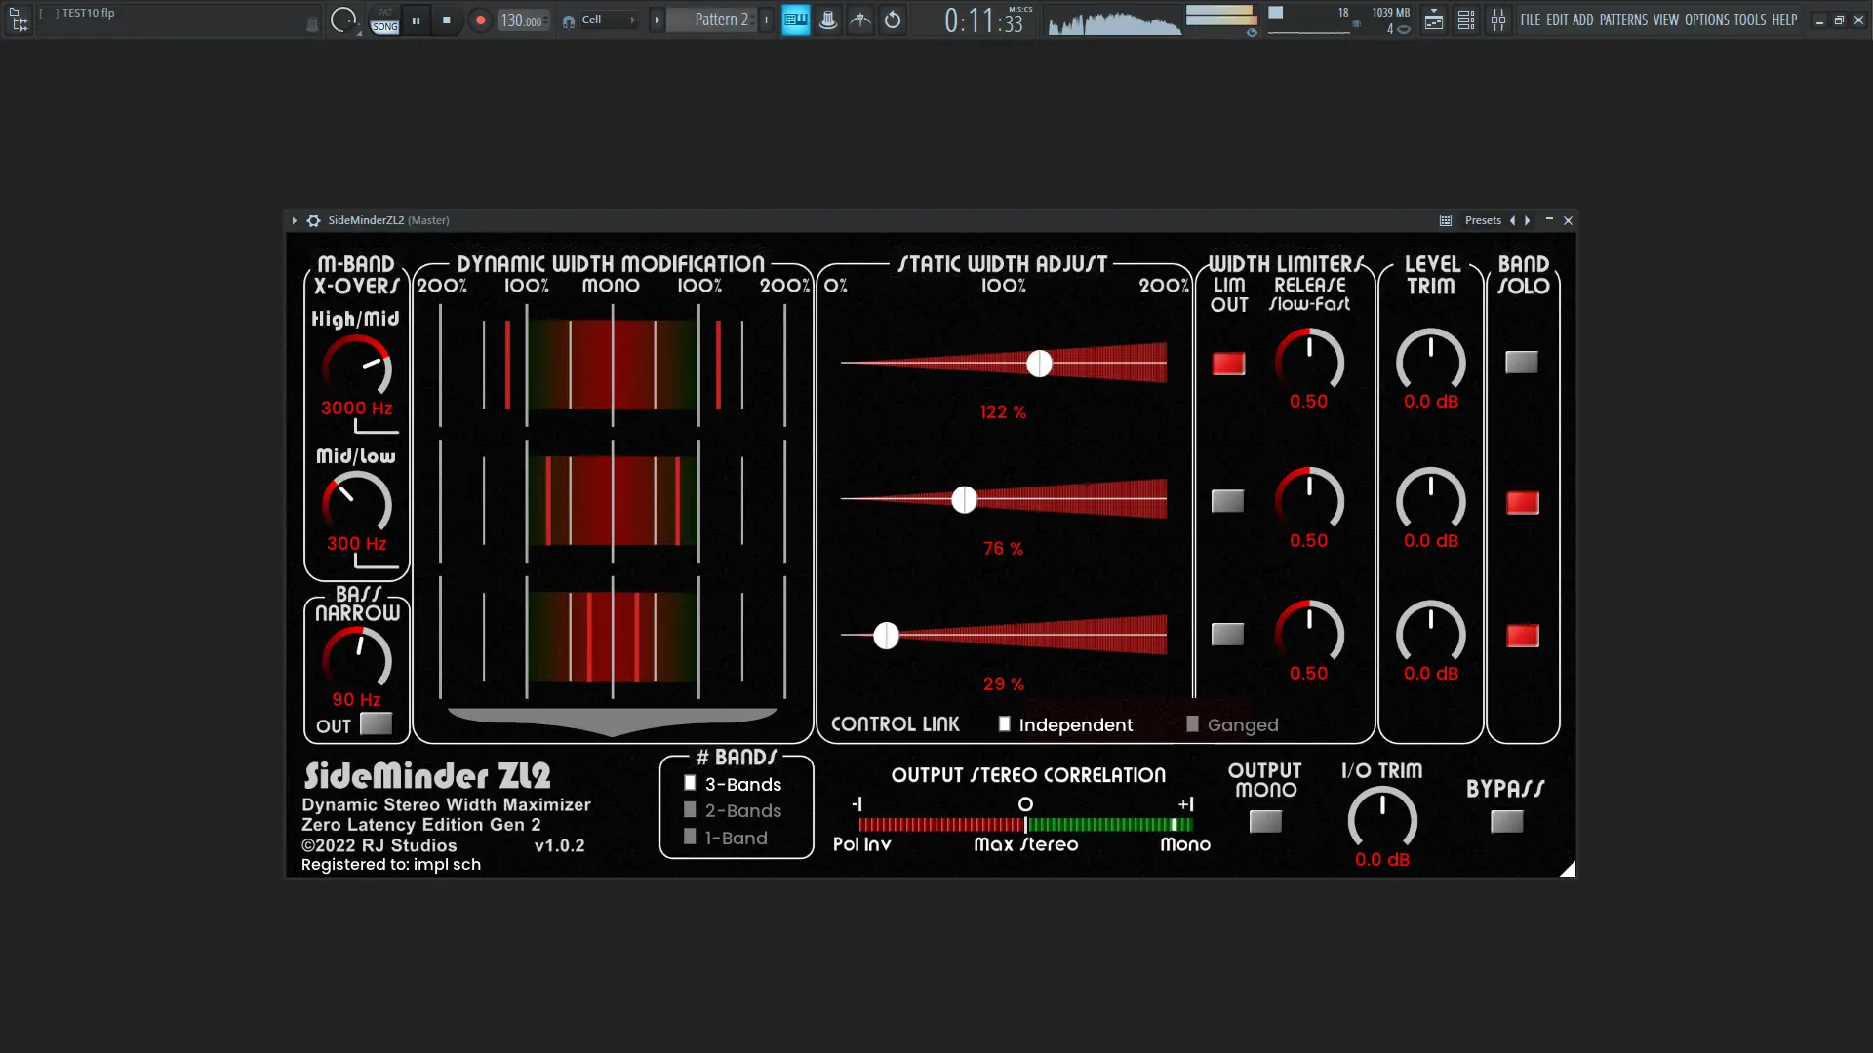Click the 122% static width slider handle
Screen dimensions: 1873x1053
click(1039, 364)
